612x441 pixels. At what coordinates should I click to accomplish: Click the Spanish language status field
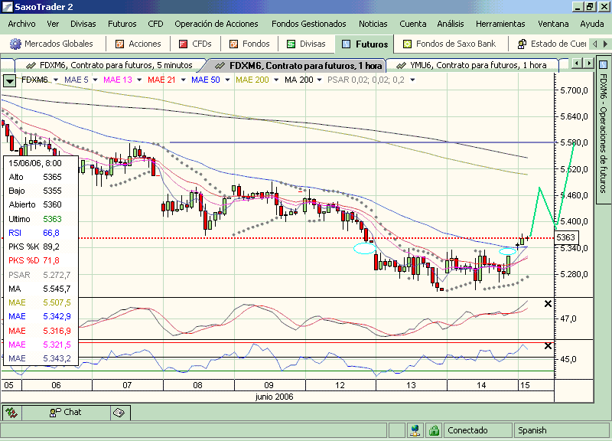pos(562,430)
